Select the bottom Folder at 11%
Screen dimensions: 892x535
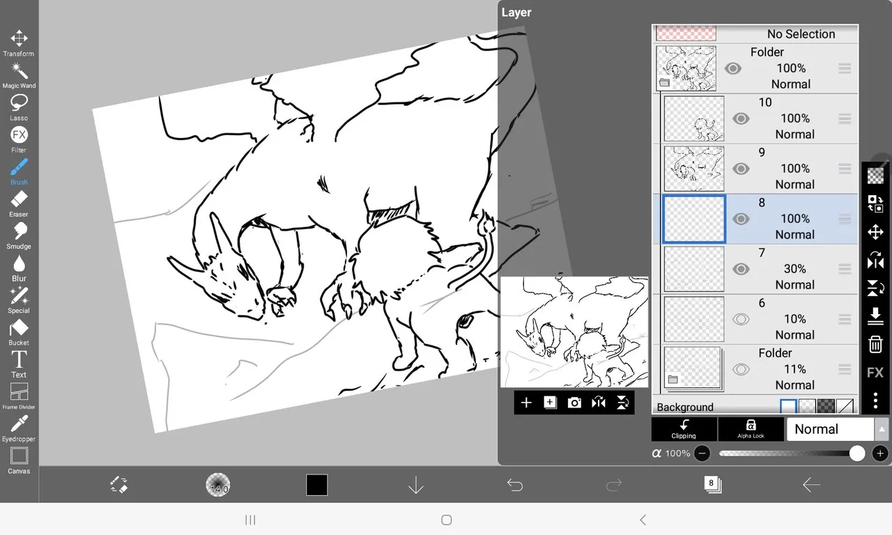coord(755,369)
